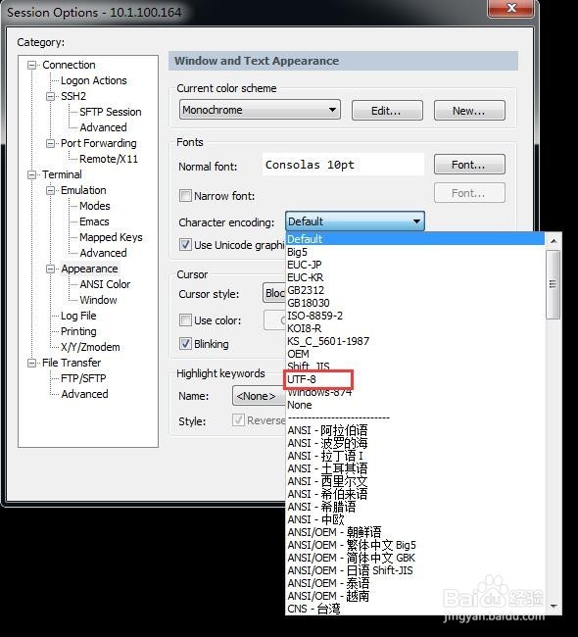This screenshot has height=637, width=578.
Task: Open ANSI Color category
Action: point(105,284)
